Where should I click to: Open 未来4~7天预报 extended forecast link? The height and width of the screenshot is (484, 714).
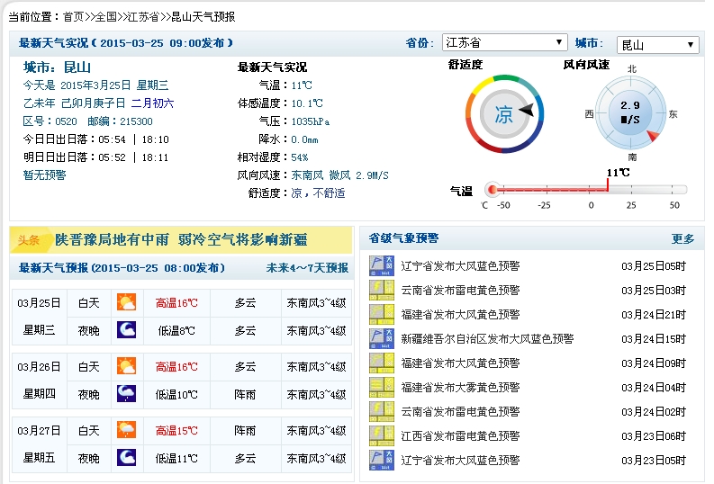click(307, 268)
